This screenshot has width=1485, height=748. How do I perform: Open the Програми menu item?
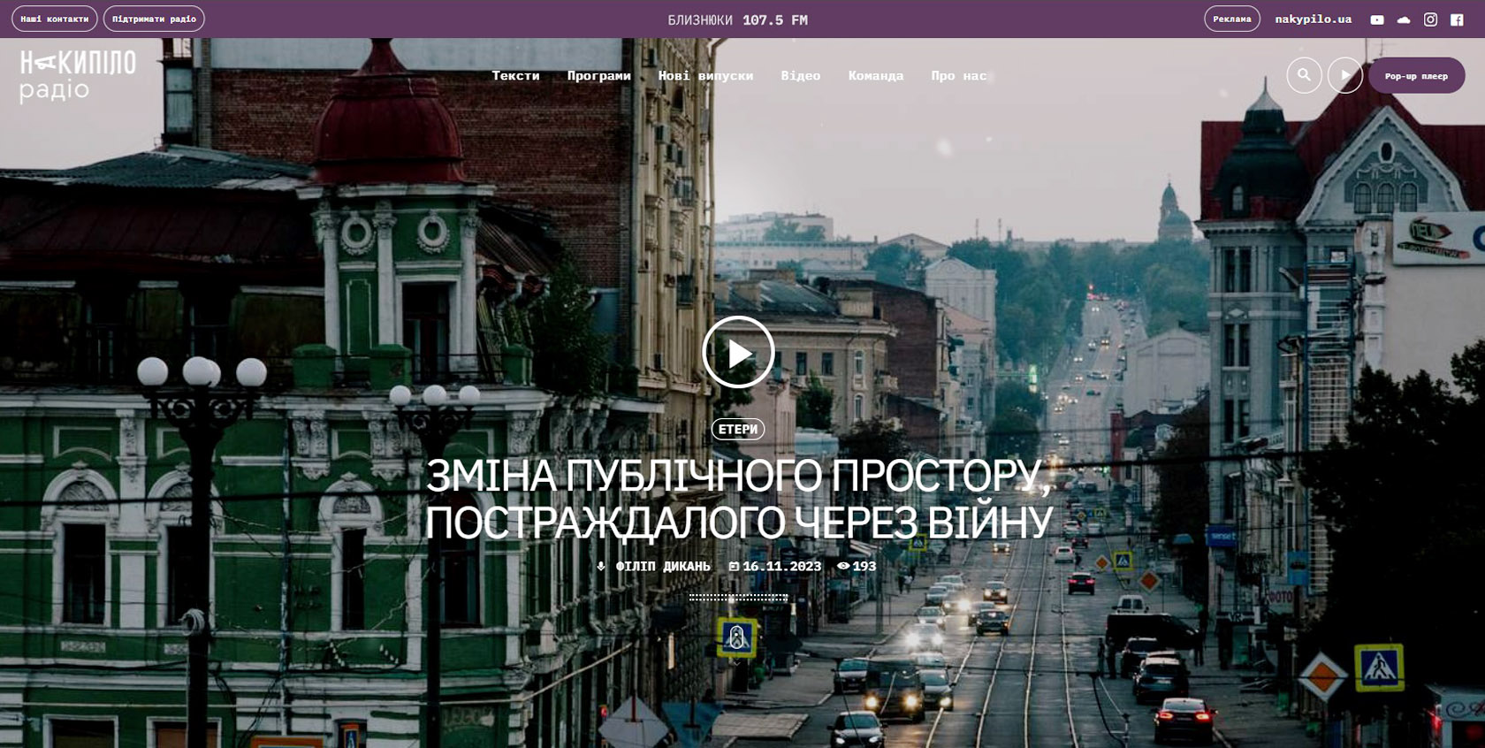coord(598,76)
